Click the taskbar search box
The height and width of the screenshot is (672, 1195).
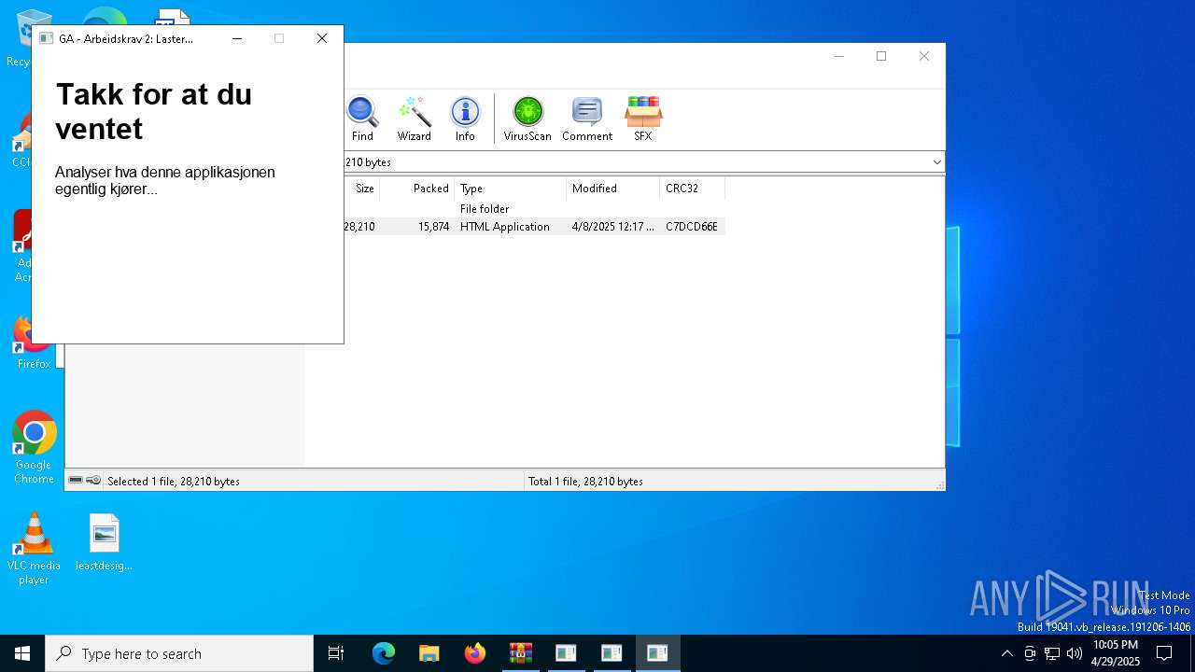[x=179, y=653]
